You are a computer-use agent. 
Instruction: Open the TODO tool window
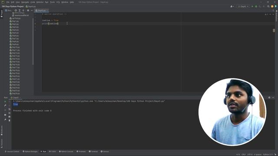tap(52, 152)
